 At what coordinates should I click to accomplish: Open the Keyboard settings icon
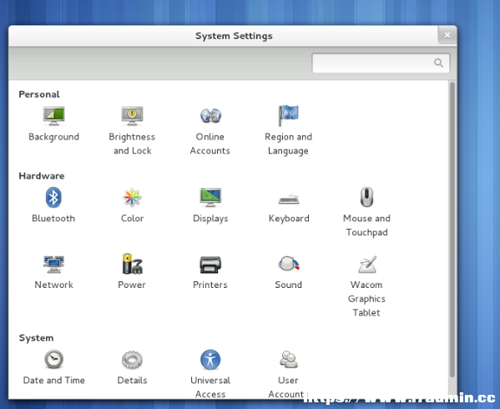tap(289, 199)
